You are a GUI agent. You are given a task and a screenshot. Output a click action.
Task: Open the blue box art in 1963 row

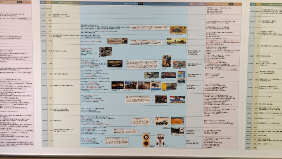click(177, 100)
